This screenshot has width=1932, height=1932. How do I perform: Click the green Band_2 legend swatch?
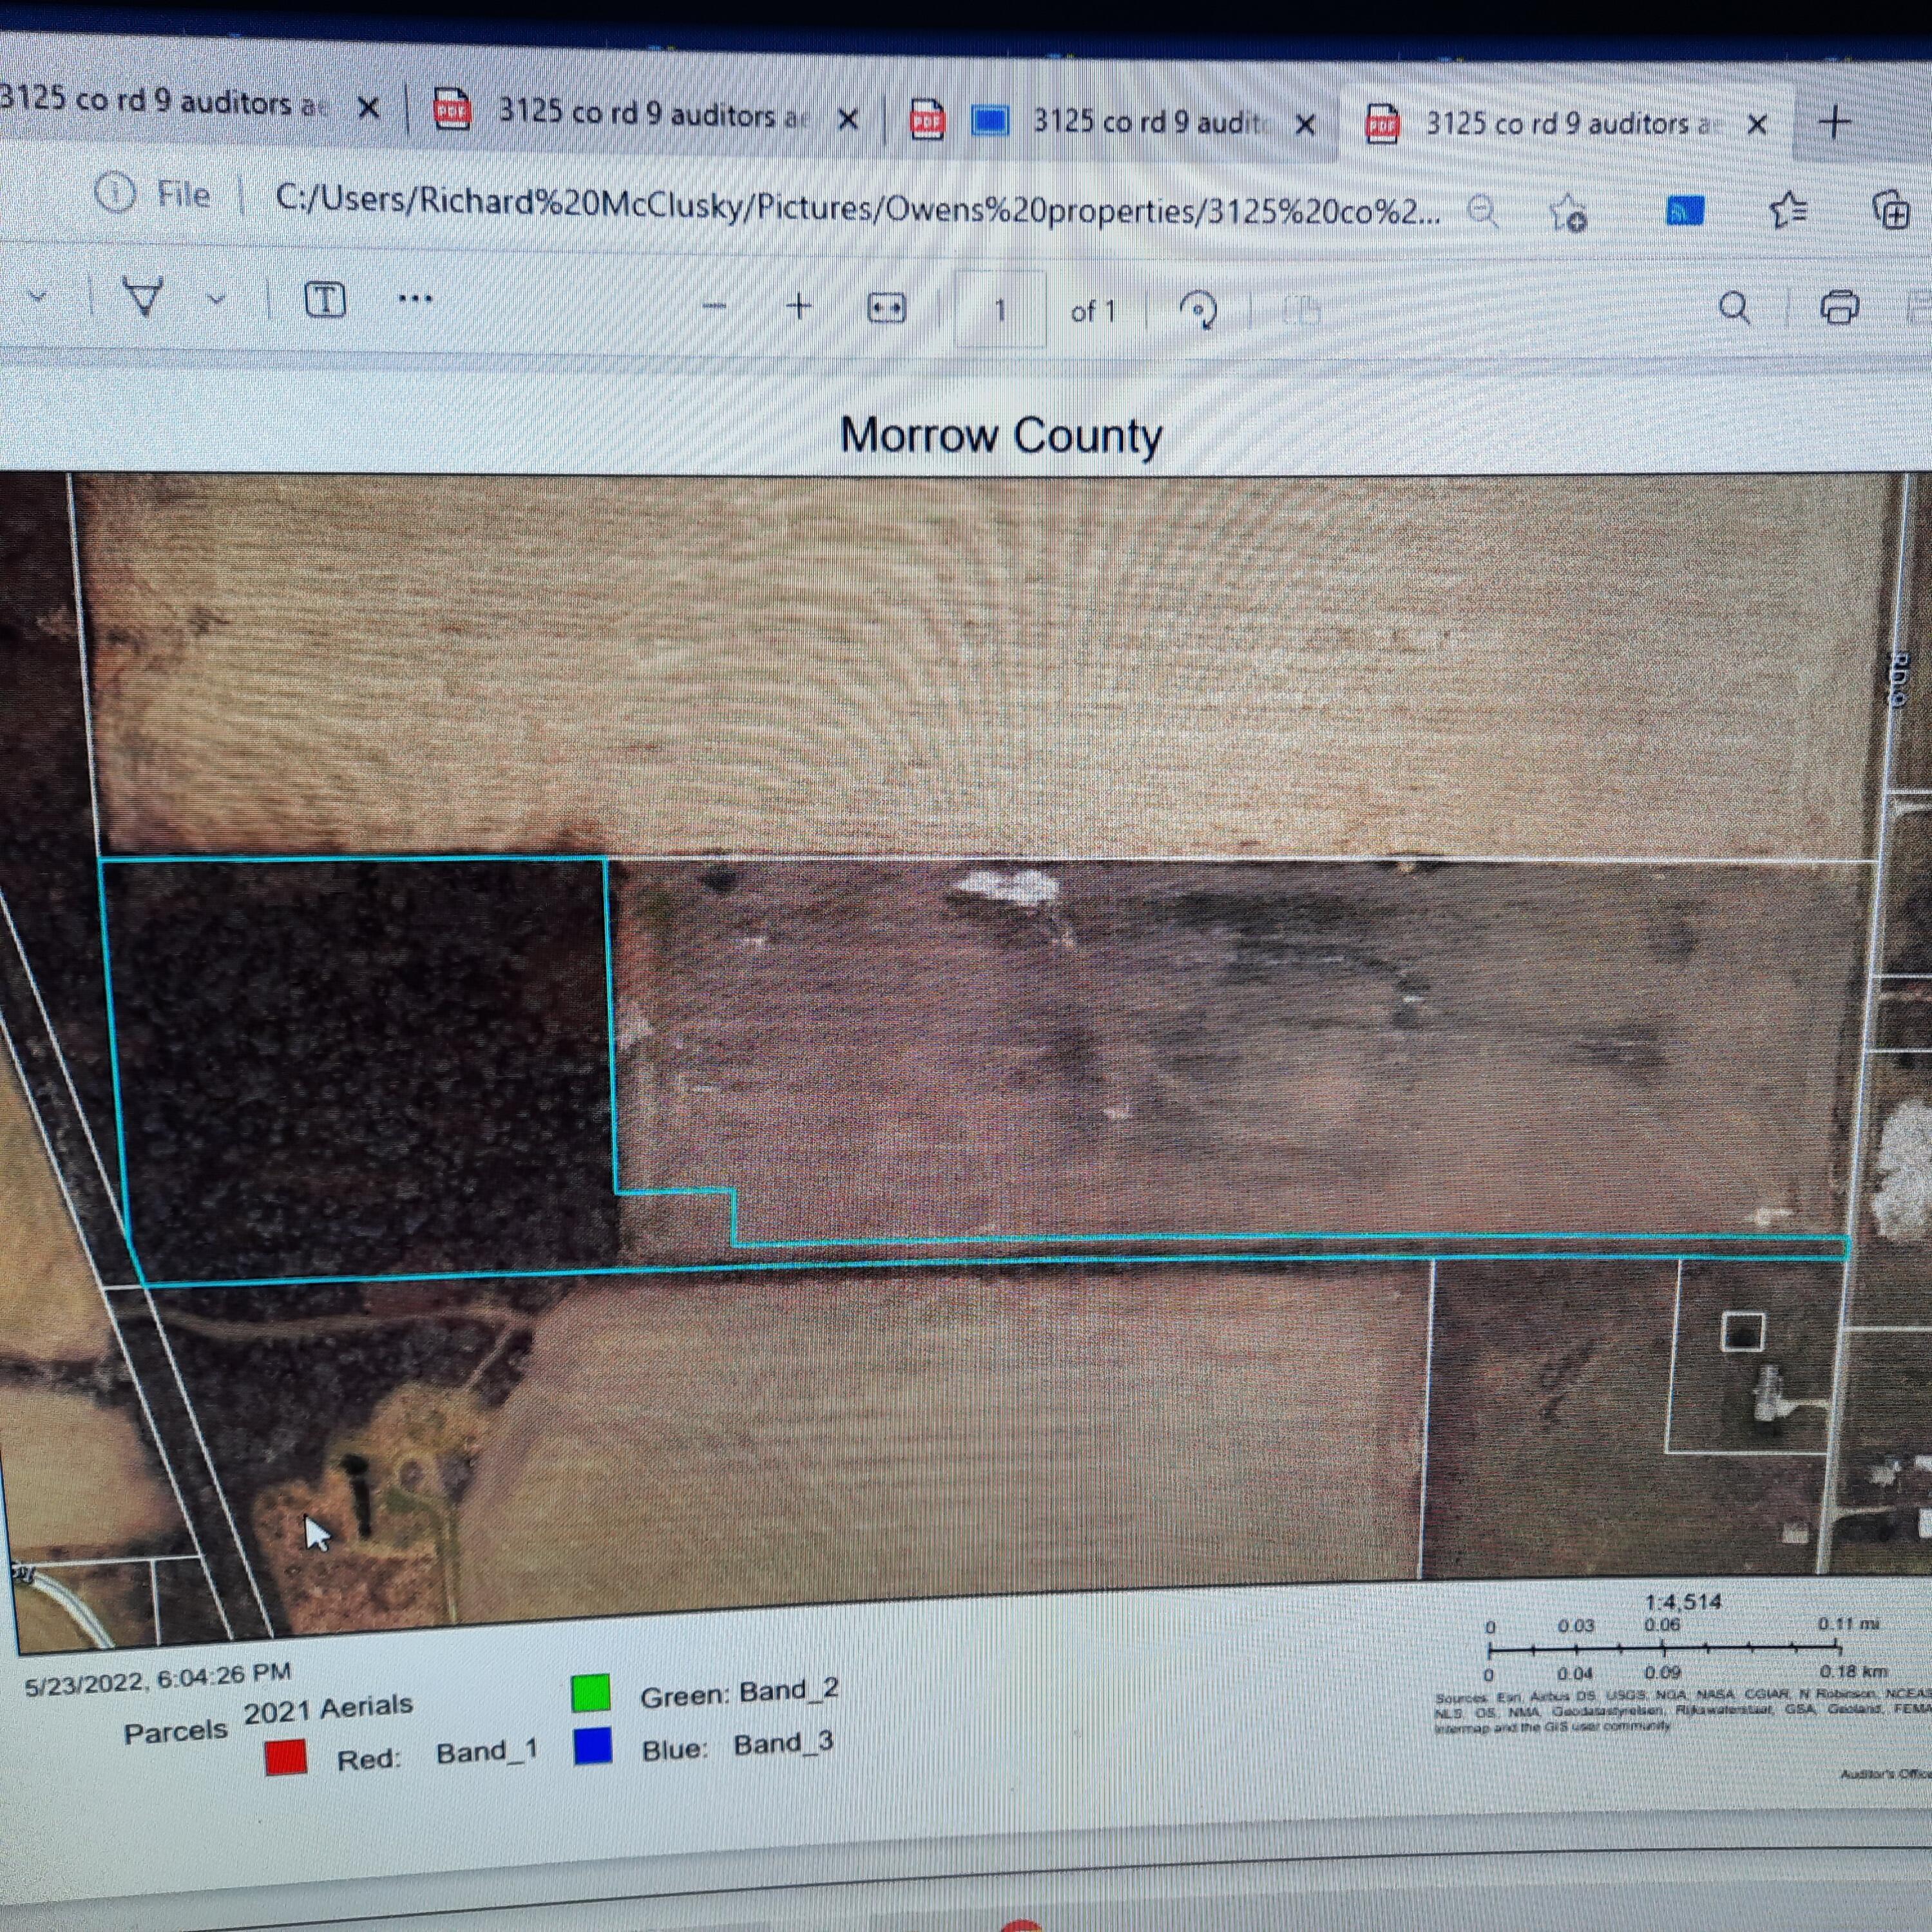pyautogui.click(x=590, y=1693)
